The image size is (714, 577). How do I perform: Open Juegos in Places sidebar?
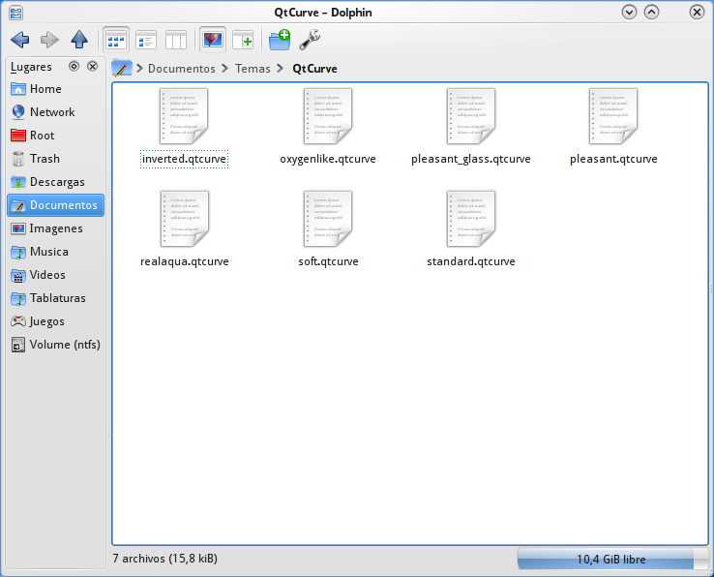pyautogui.click(x=55, y=321)
